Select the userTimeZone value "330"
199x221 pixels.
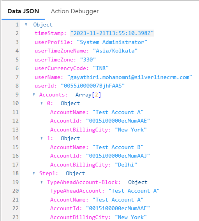[88, 60]
